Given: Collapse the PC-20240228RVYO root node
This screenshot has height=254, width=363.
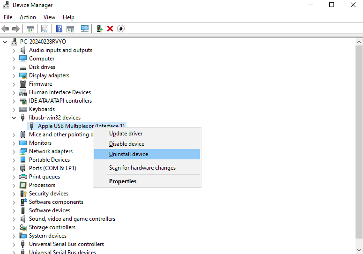Looking at the screenshot, I should coord(5,42).
